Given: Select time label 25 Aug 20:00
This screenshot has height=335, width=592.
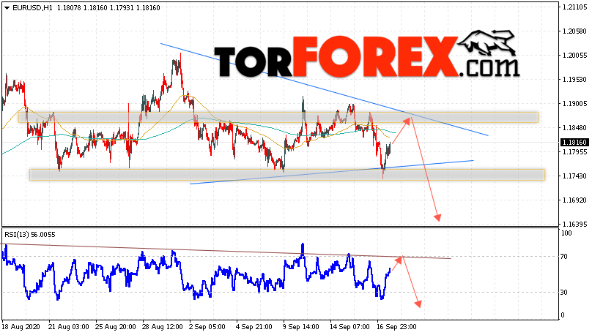Looking at the screenshot, I should 116,327.
